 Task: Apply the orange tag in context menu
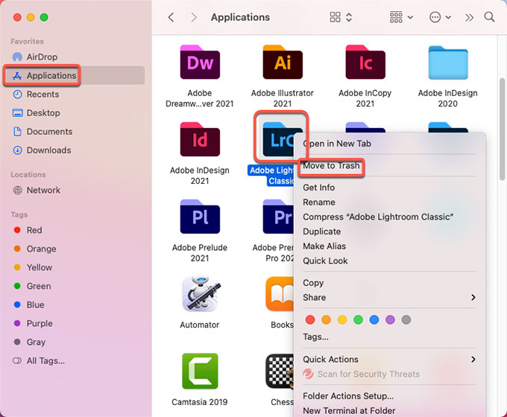coord(327,319)
